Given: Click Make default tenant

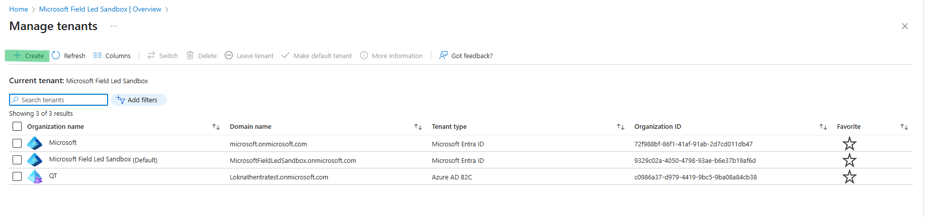Looking at the screenshot, I should [316, 56].
